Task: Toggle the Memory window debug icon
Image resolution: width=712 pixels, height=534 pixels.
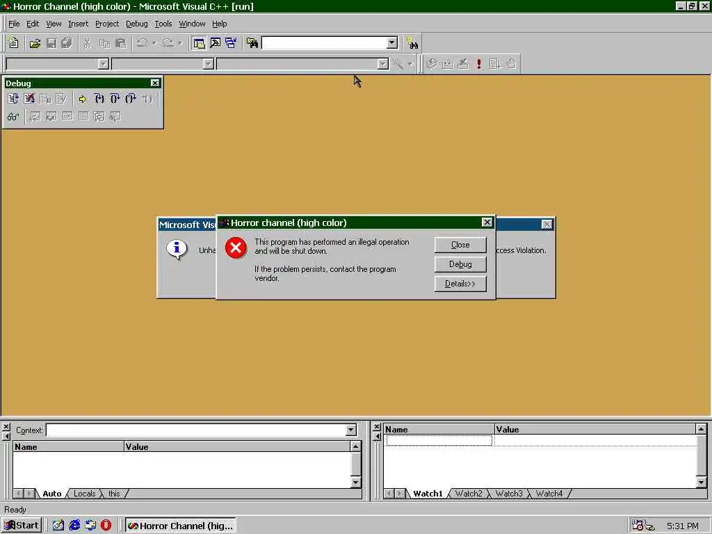Action: pyautogui.click(x=83, y=117)
